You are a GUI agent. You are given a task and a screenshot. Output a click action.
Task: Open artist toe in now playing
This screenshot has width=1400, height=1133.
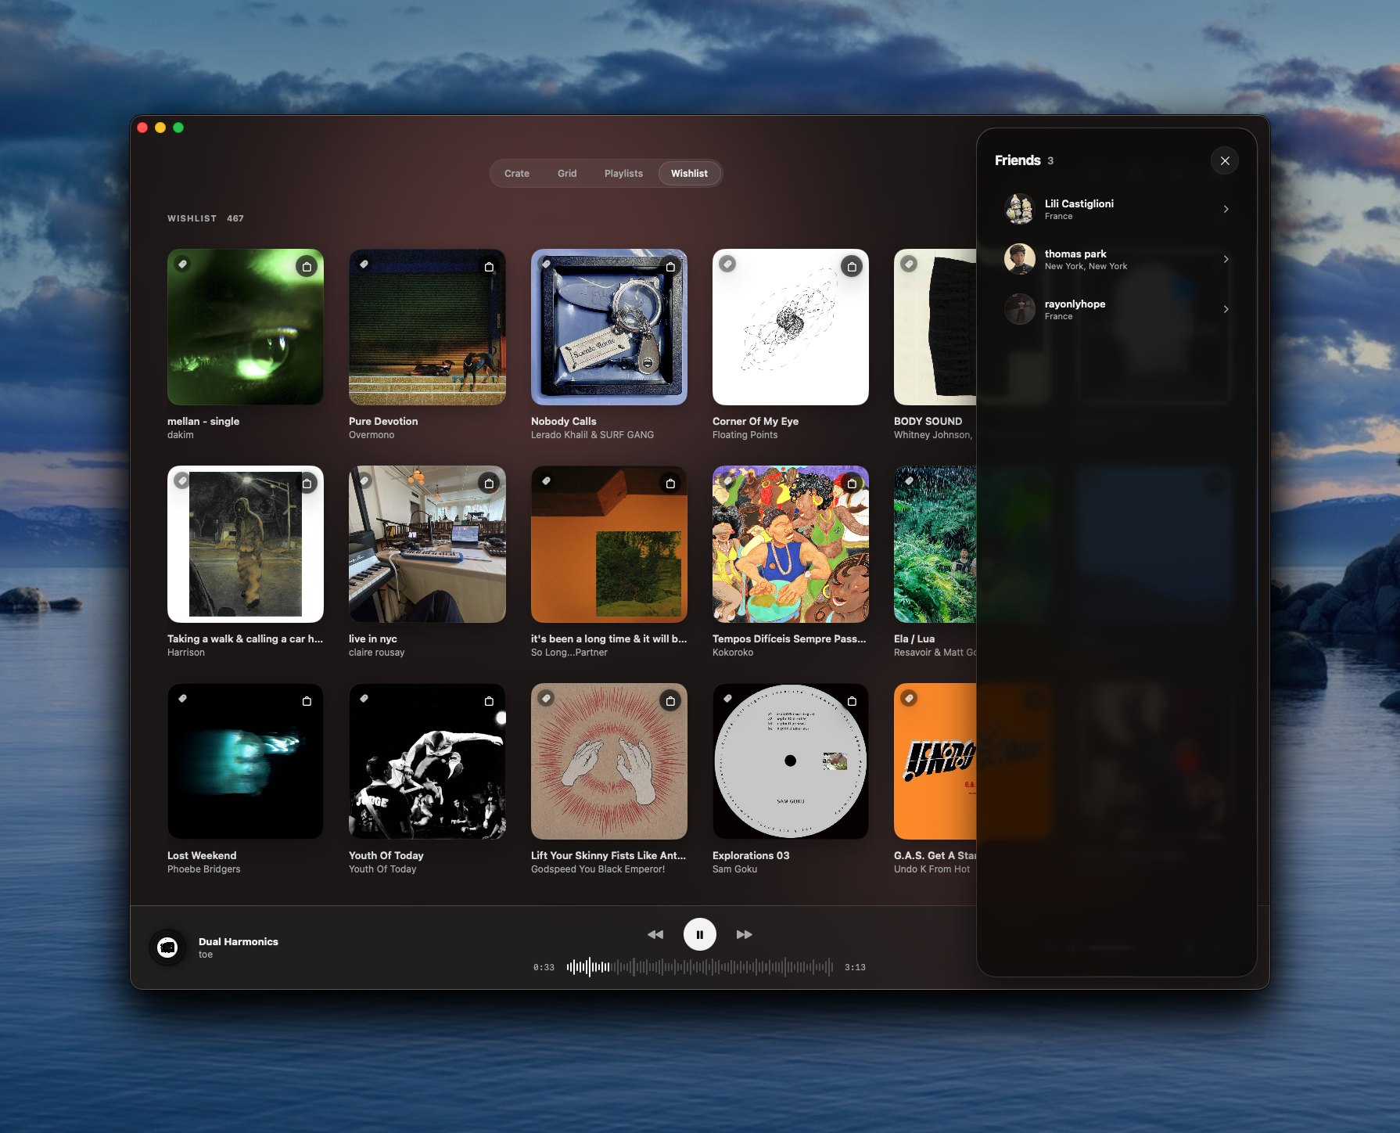pos(206,955)
